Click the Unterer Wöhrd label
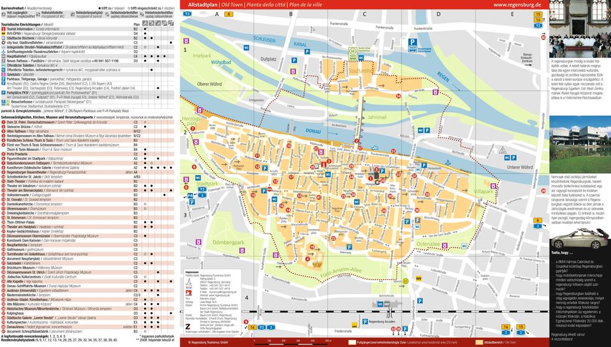Viewport: 611px width, 347px height. click(x=520, y=167)
